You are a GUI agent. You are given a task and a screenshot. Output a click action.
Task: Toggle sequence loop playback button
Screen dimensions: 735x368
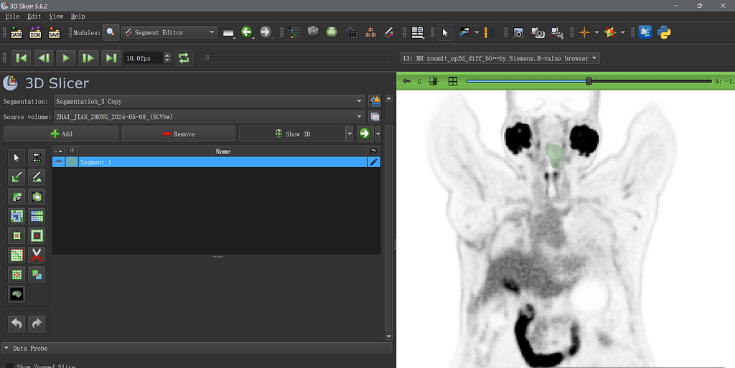pyautogui.click(x=184, y=58)
